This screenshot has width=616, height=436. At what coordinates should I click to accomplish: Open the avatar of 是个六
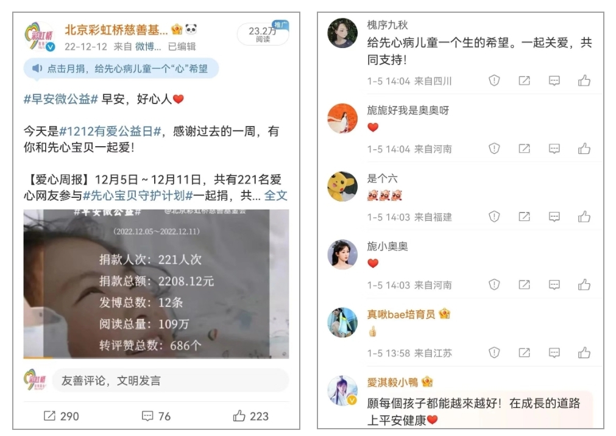click(342, 186)
